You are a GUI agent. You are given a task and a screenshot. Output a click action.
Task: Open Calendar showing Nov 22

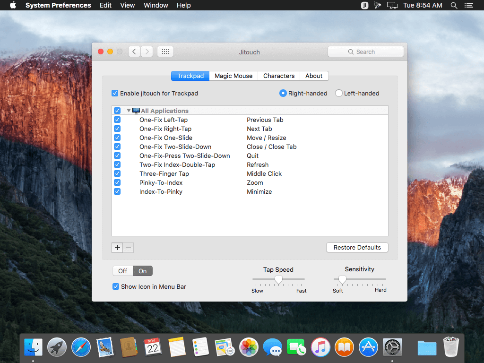[x=153, y=347]
